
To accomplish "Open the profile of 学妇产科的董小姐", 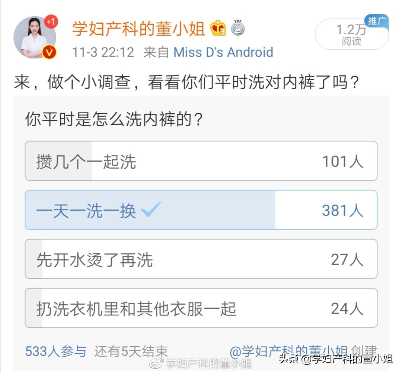I will click(x=139, y=28).
